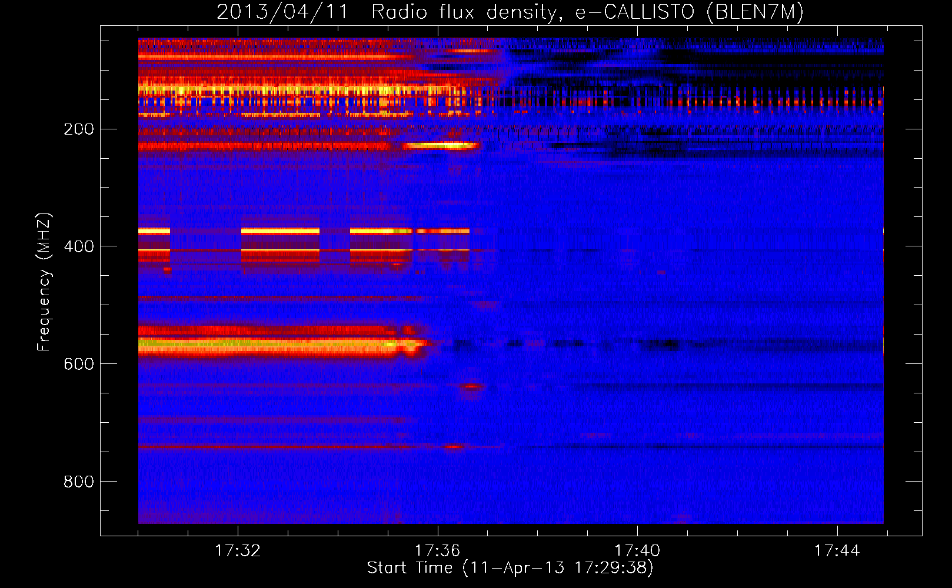Viewport: 952px width, 588px height.
Task: Click the "Frequency (MHZ)" y-axis label
Action: coord(44,282)
